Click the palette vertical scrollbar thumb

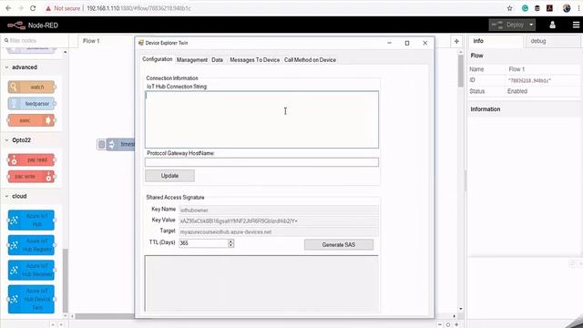tap(66, 281)
